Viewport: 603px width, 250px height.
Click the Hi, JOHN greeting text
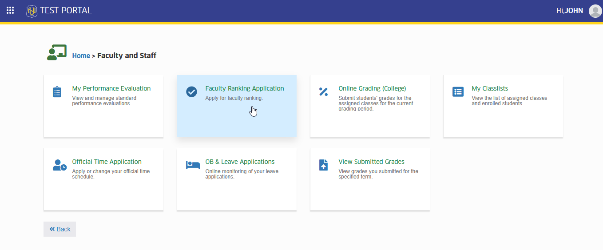pyautogui.click(x=570, y=11)
